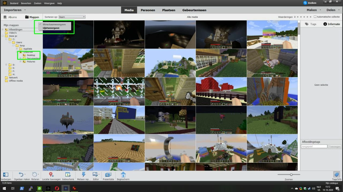Open PowerShell from the taskbar

tap(22, 189)
